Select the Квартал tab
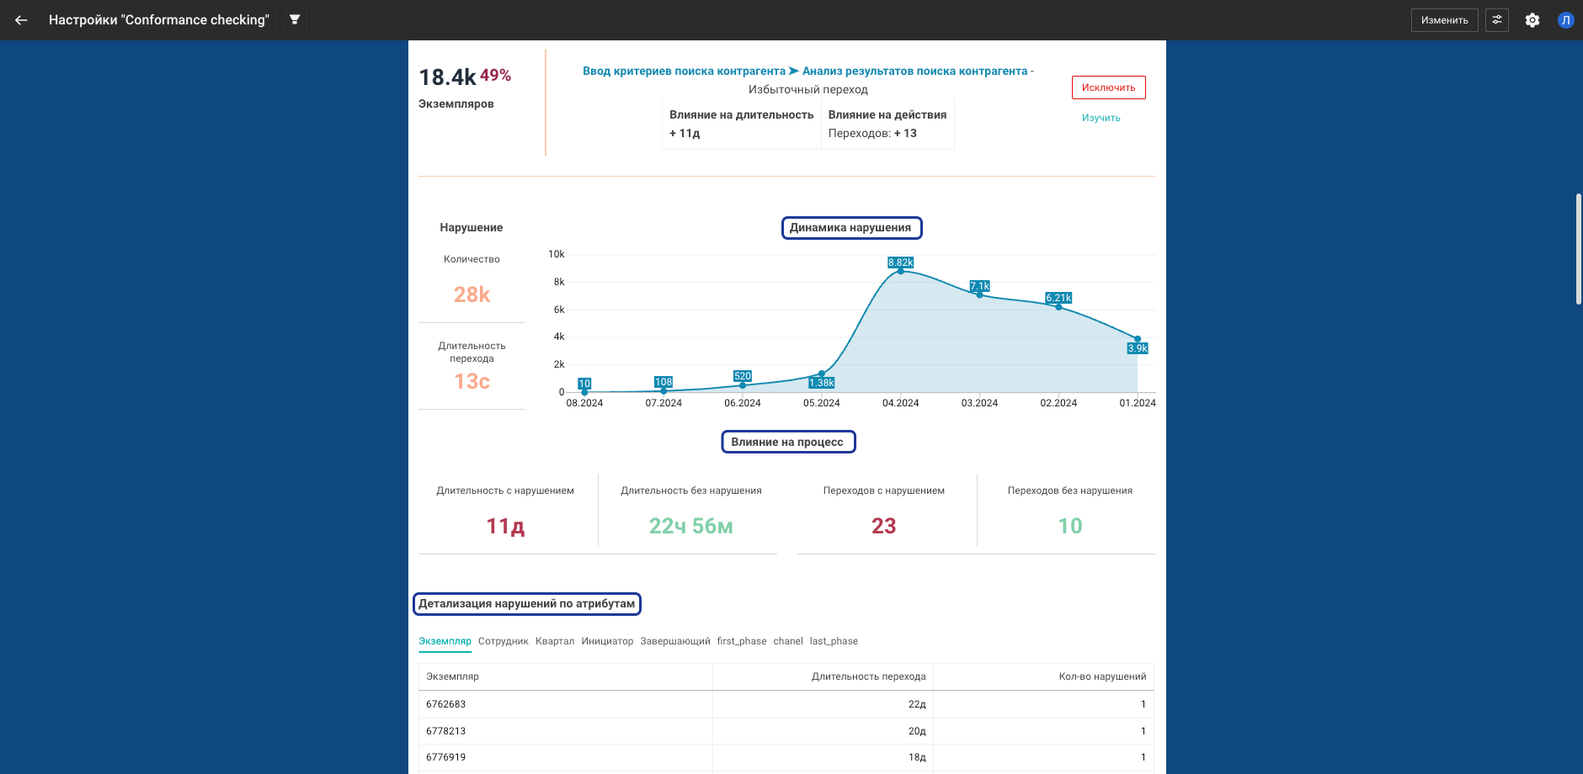 click(x=554, y=641)
